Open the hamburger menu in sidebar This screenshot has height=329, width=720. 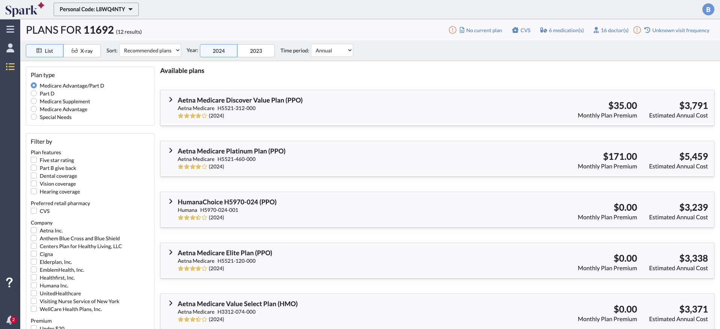pyautogui.click(x=10, y=29)
